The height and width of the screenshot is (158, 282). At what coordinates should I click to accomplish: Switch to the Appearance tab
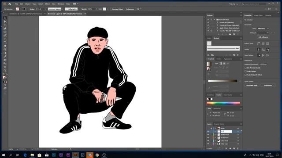point(228,59)
